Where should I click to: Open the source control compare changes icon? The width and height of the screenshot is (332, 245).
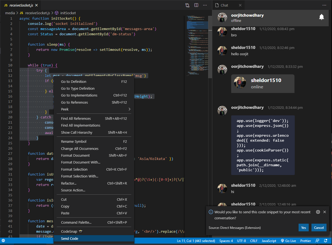[187, 5]
